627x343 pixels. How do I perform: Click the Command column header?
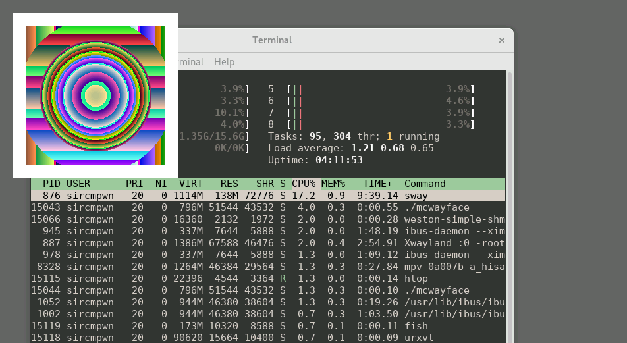[425, 184]
